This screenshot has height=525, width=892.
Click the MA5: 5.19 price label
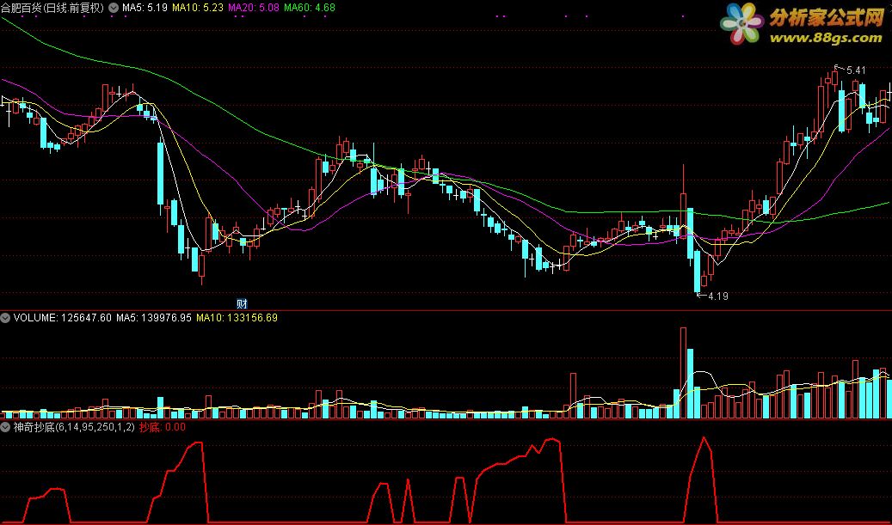tap(145, 8)
